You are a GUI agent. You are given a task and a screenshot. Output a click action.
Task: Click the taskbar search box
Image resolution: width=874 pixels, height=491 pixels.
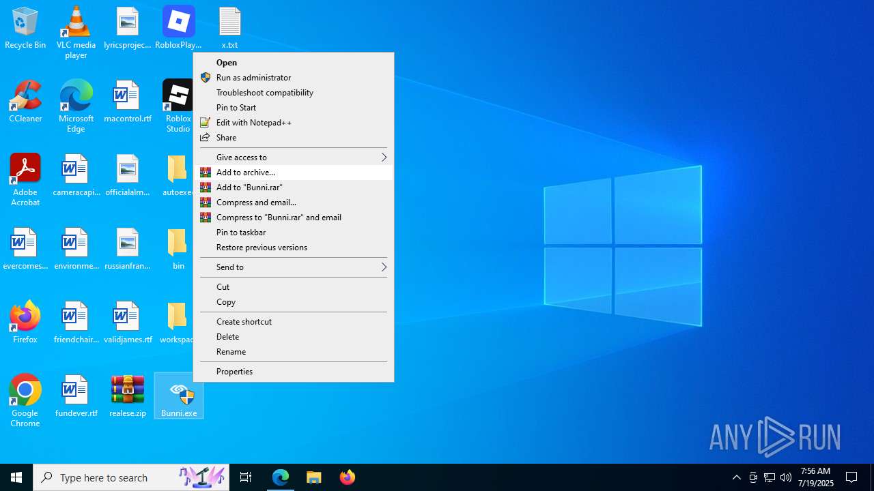(x=131, y=477)
